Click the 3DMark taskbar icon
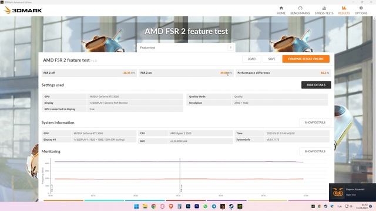This screenshot has width=376, height=211. 223,206
